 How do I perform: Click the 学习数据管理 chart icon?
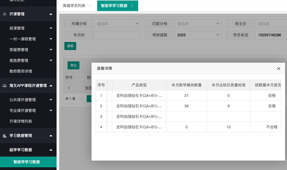click(x=5, y=136)
